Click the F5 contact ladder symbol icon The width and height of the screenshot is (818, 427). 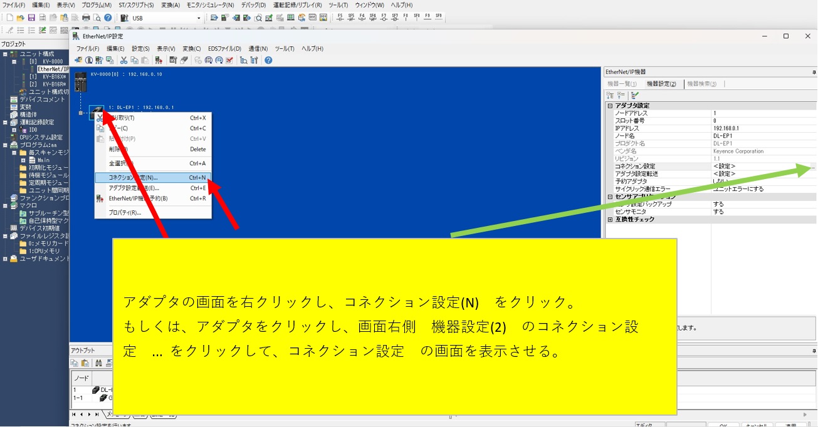pos(340,18)
